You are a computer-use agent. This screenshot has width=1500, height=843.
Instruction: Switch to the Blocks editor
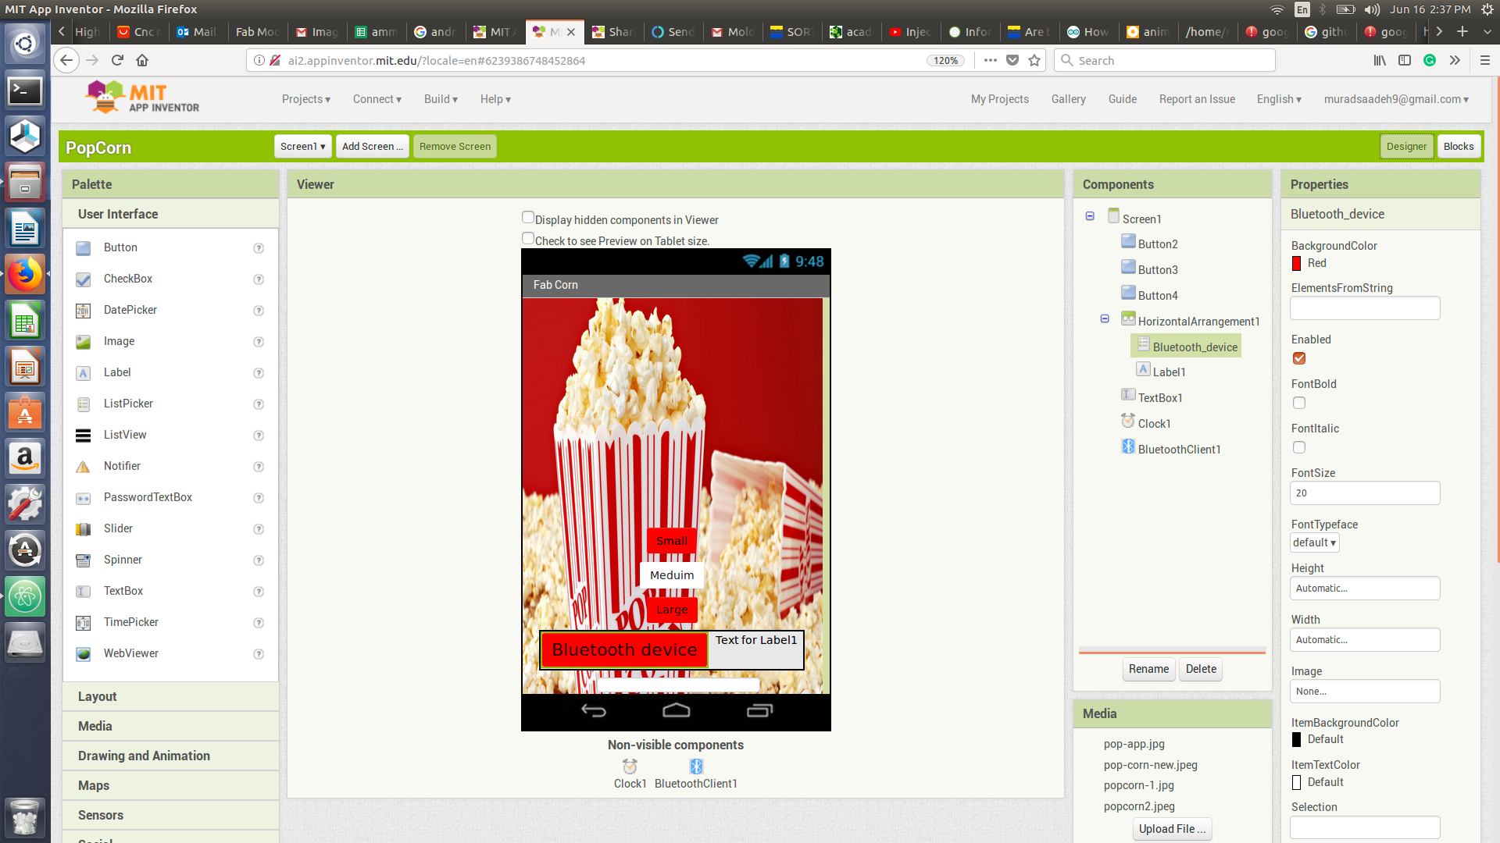click(x=1459, y=146)
